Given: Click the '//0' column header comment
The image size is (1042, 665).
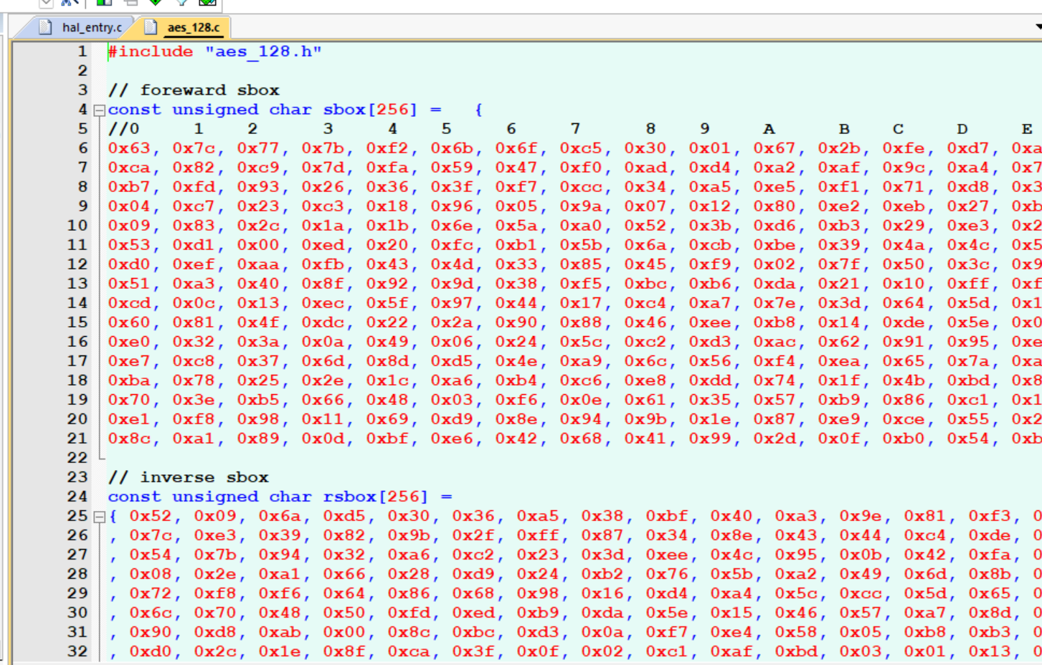Looking at the screenshot, I should pos(123,129).
